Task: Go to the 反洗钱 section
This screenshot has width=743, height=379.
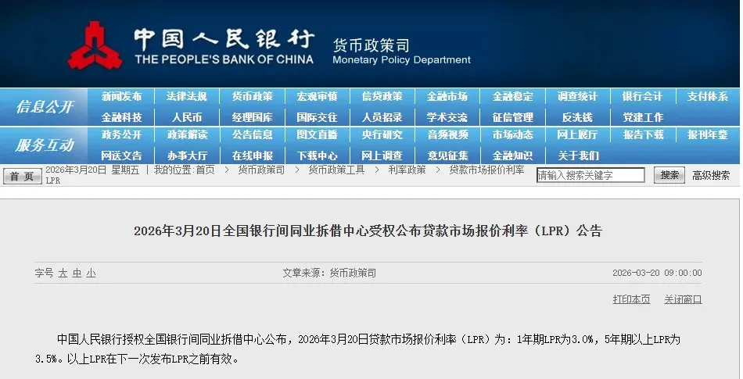Action: (577, 117)
